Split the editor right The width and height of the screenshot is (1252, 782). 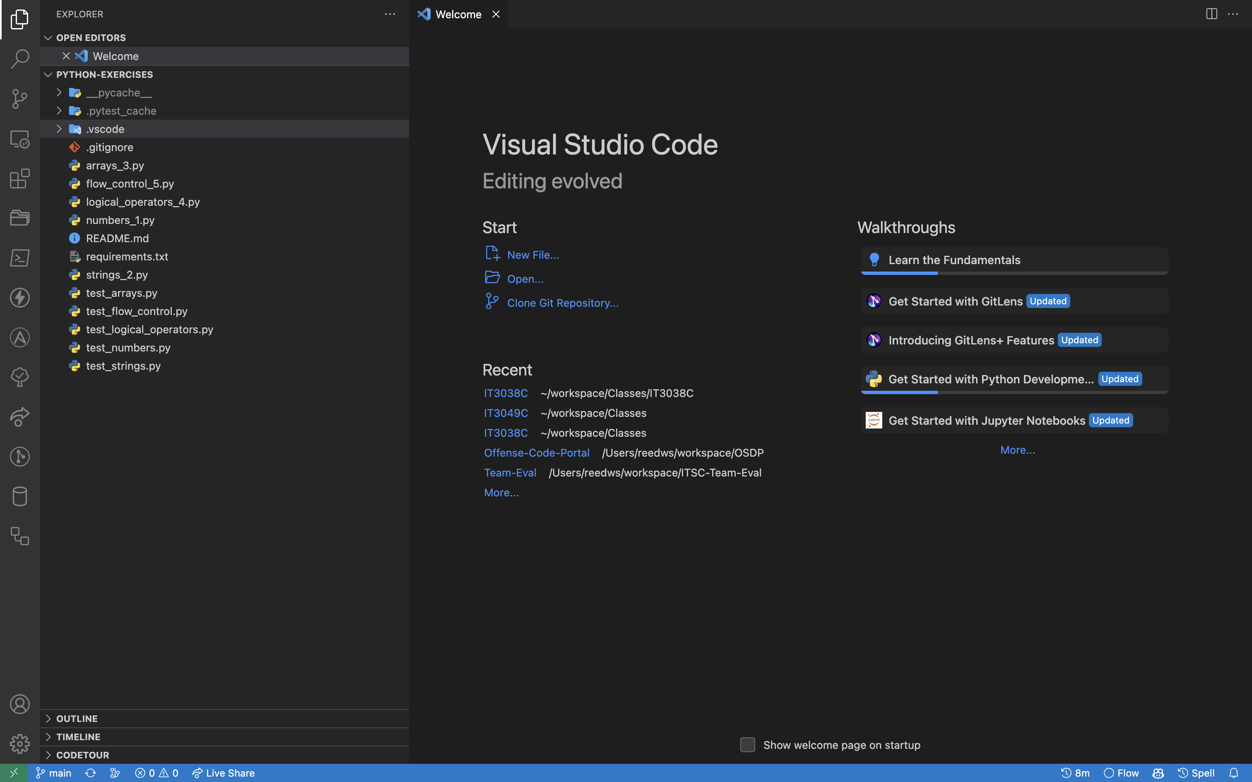coord(1212,14)
